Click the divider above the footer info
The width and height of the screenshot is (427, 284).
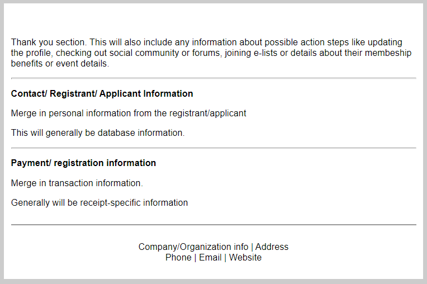tap(214, 225)
